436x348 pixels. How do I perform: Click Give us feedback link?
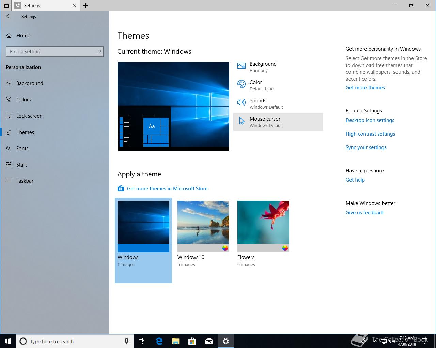365,213
